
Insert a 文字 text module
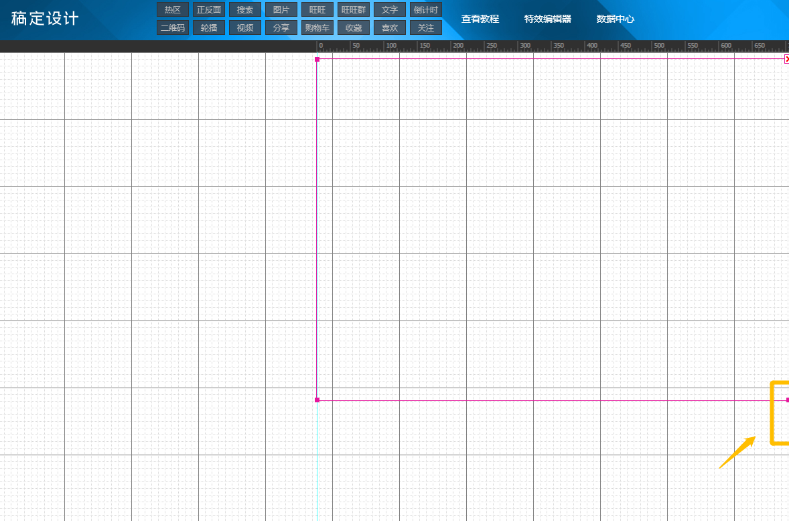coord(390,9)
